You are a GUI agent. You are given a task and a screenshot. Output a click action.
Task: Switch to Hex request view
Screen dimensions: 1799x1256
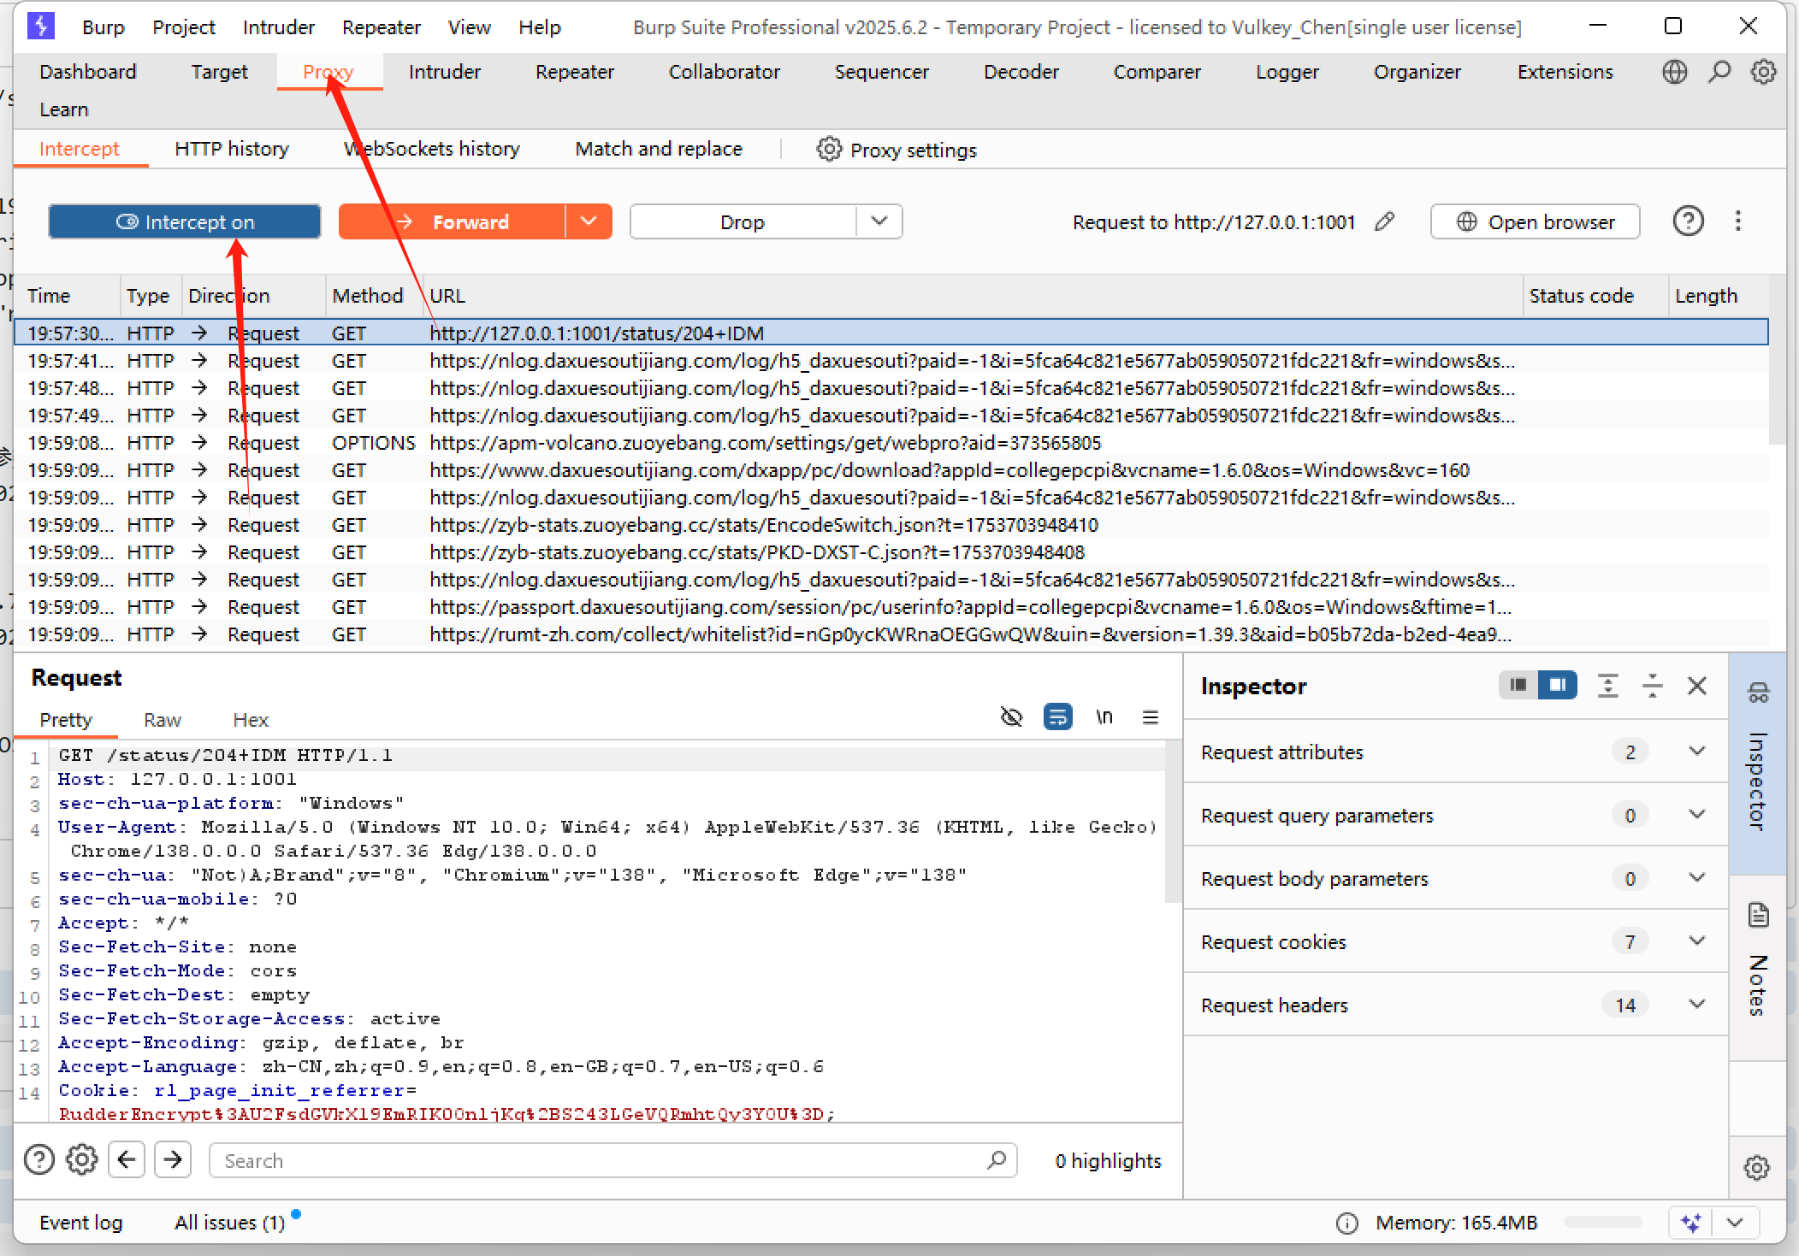pos(251,720)
